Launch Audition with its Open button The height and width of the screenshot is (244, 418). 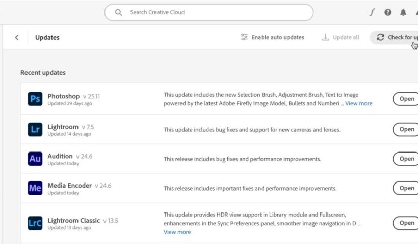tap(406, 159)
